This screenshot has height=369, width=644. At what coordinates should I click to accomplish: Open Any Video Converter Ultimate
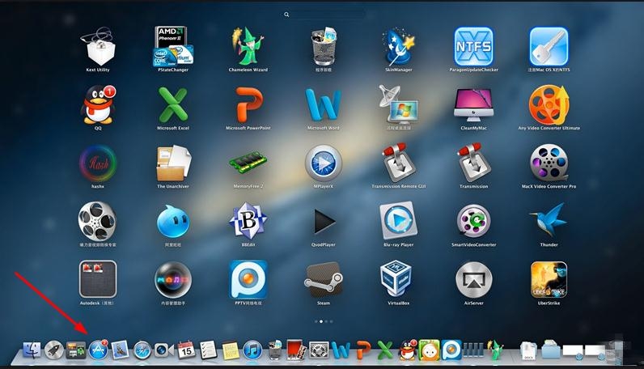(x=549, y=104)
